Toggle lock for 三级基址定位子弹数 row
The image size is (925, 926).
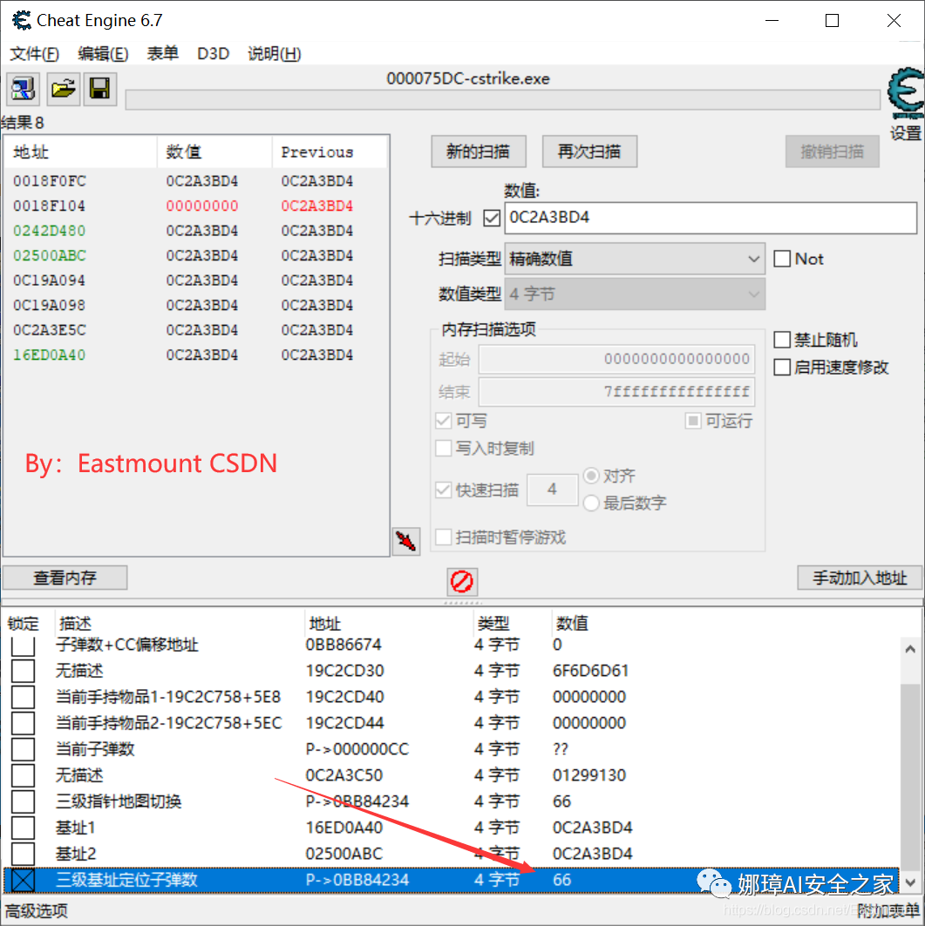[x=23, y=880]
